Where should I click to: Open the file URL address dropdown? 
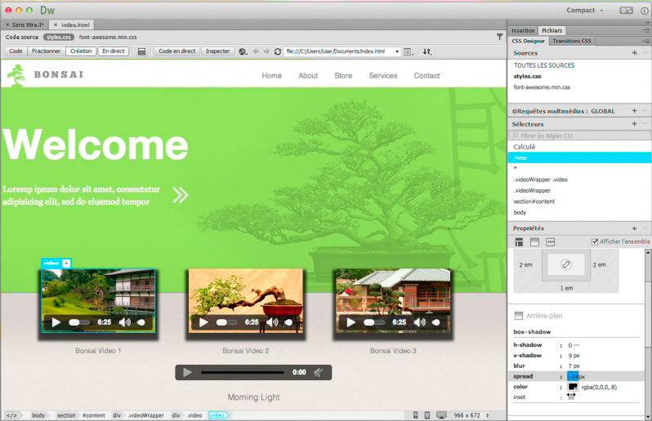coord(397,51)
